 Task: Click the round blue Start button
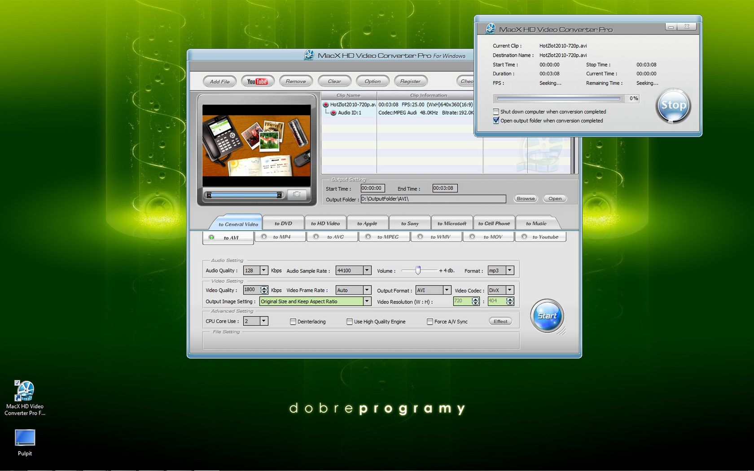547,316
